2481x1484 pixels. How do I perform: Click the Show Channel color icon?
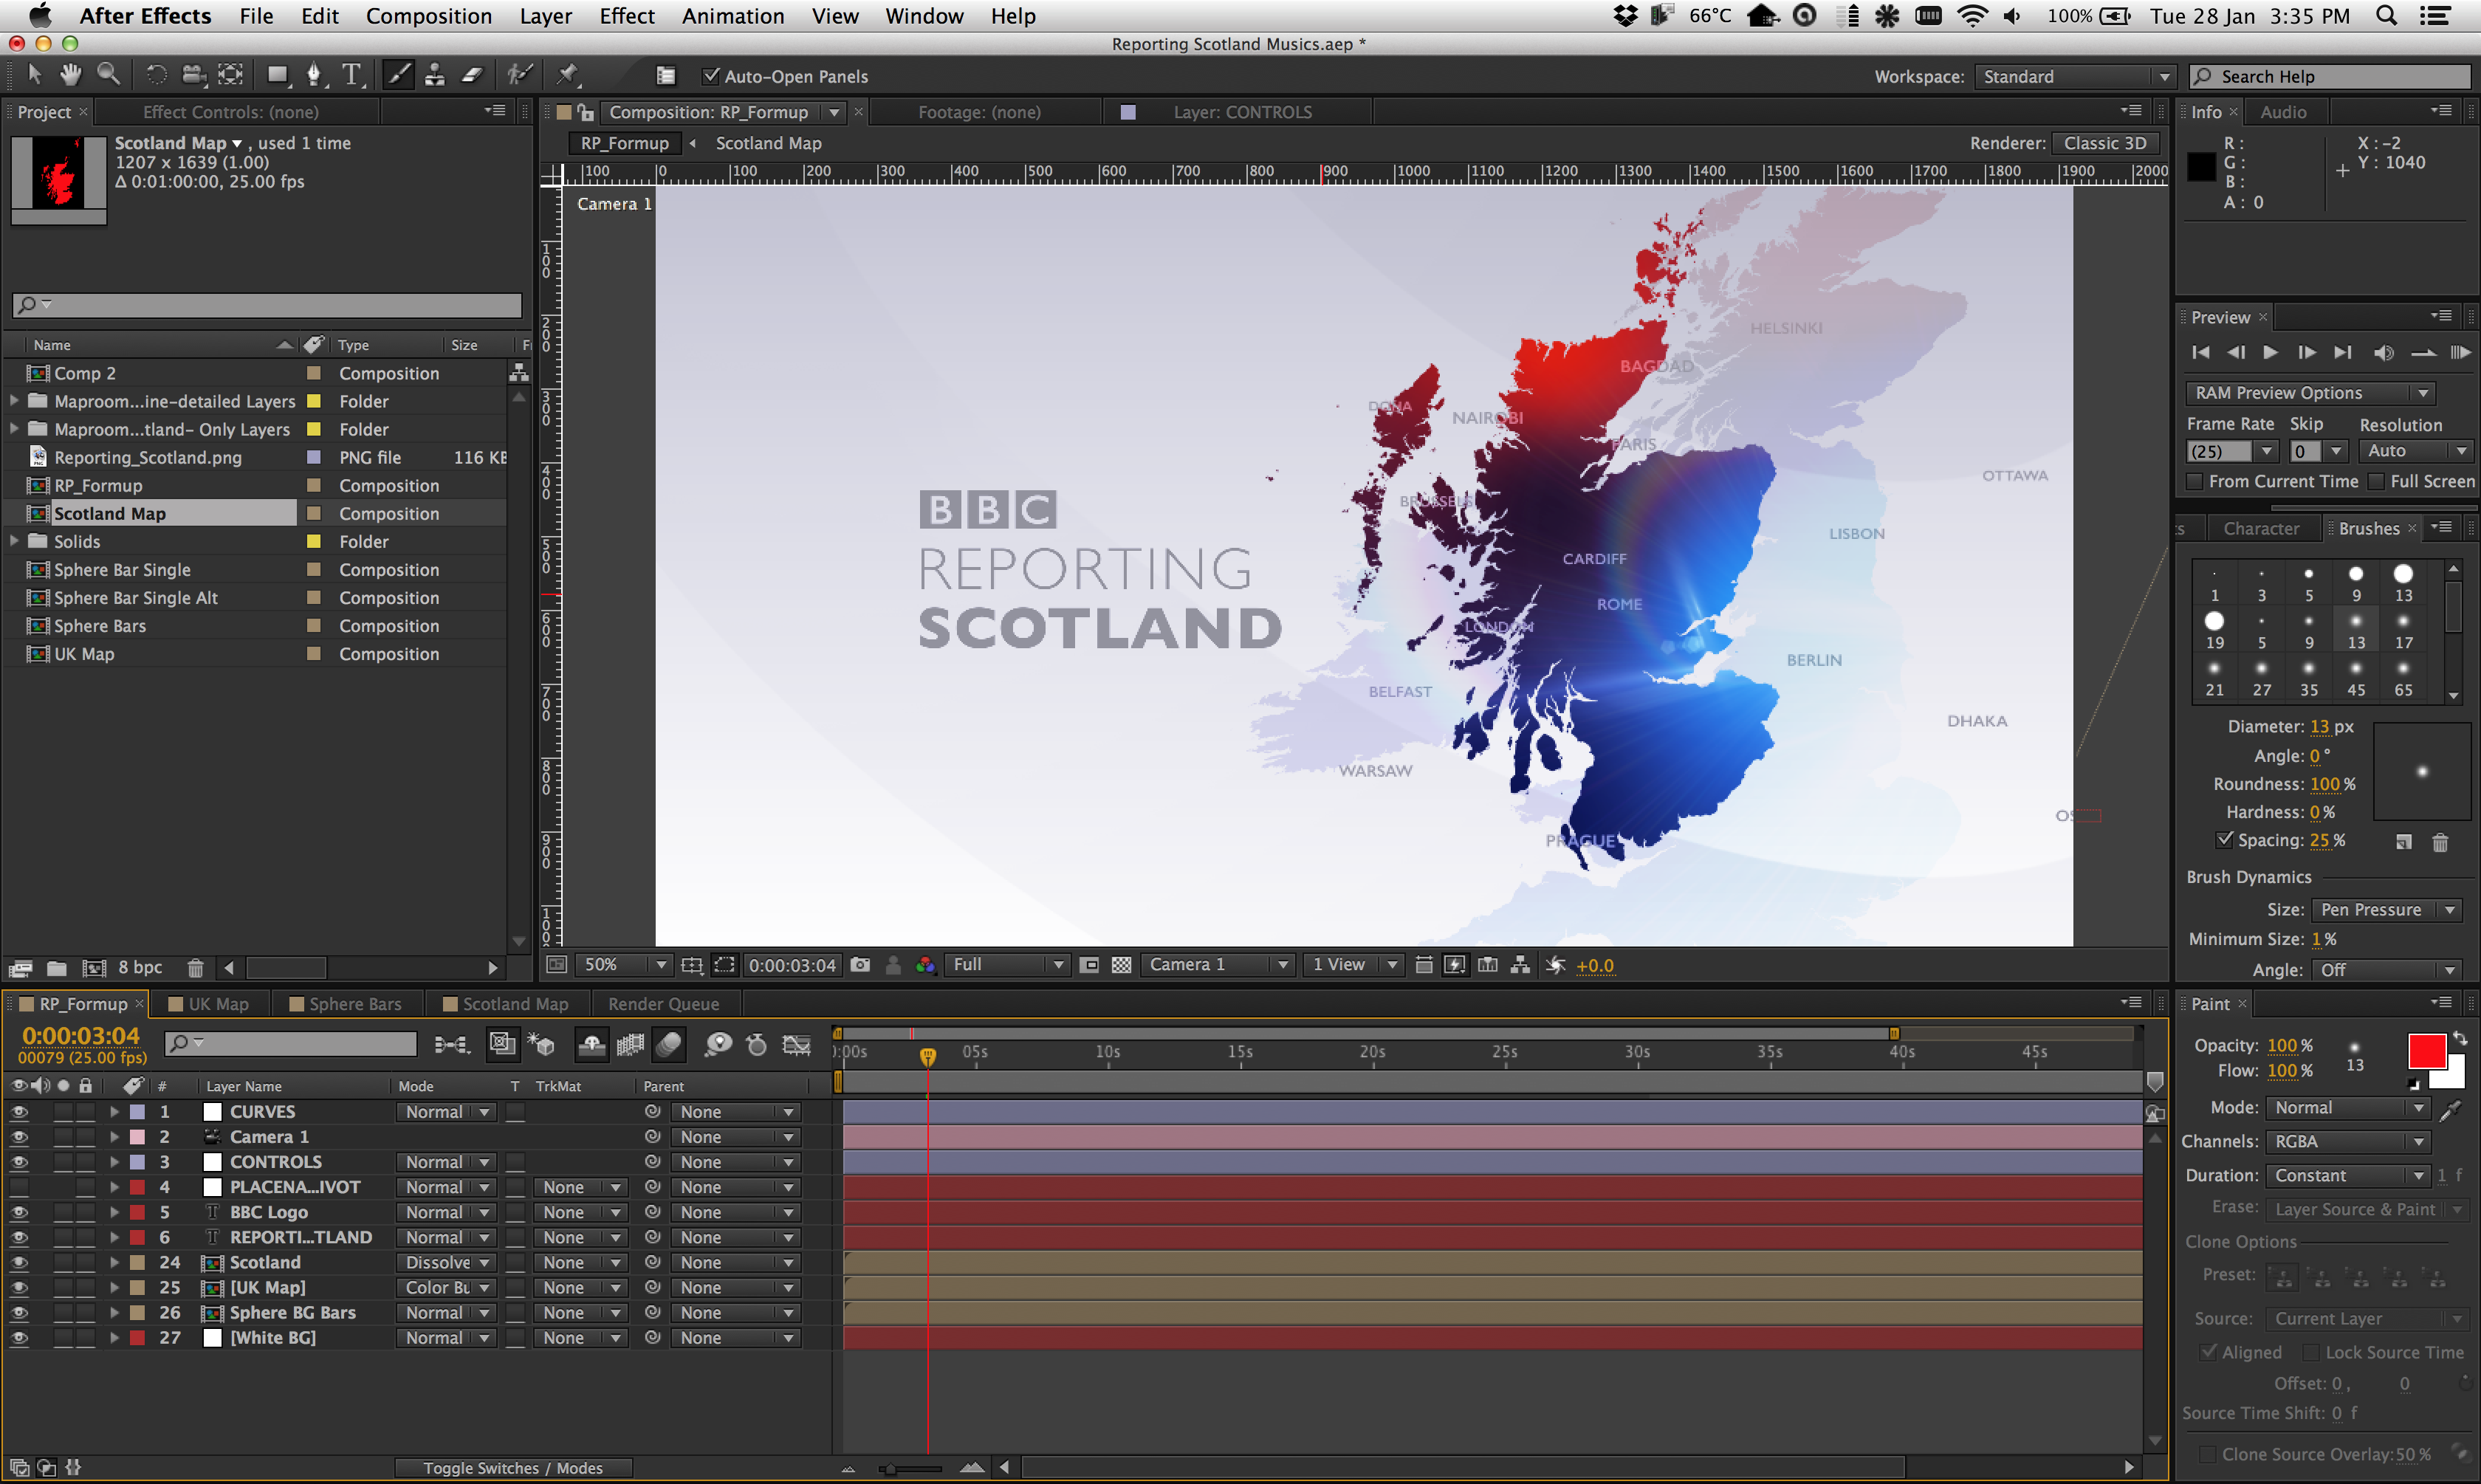click(926, 965)
